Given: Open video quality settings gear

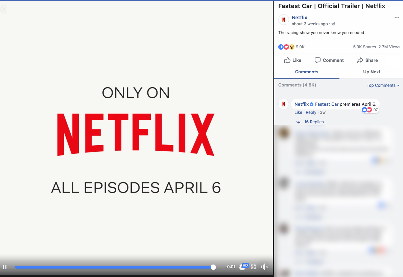Looking at the screenshot, I should 242,267.
